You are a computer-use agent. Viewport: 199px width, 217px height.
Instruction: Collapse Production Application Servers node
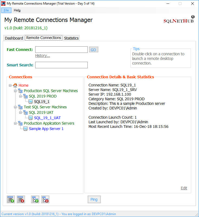tap(15, 123)
